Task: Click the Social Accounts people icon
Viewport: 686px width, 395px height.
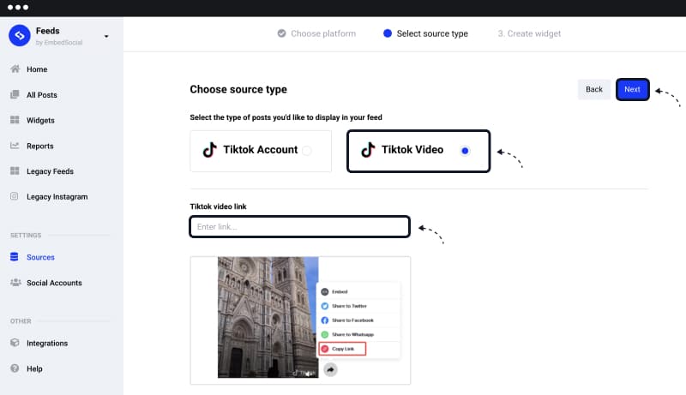Action: click(x=15, y=282)
